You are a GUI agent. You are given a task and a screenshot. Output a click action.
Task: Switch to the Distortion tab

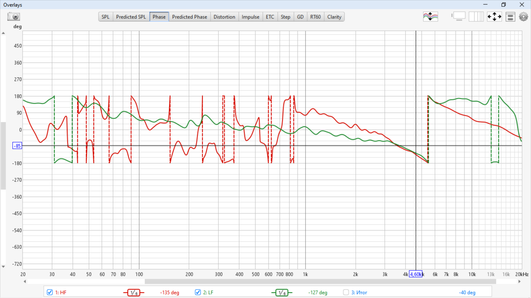[224, 17]
